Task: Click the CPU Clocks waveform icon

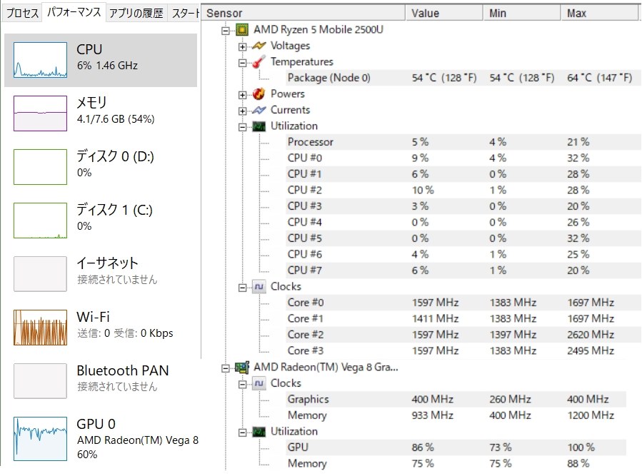Action: [x=259, y=286]
